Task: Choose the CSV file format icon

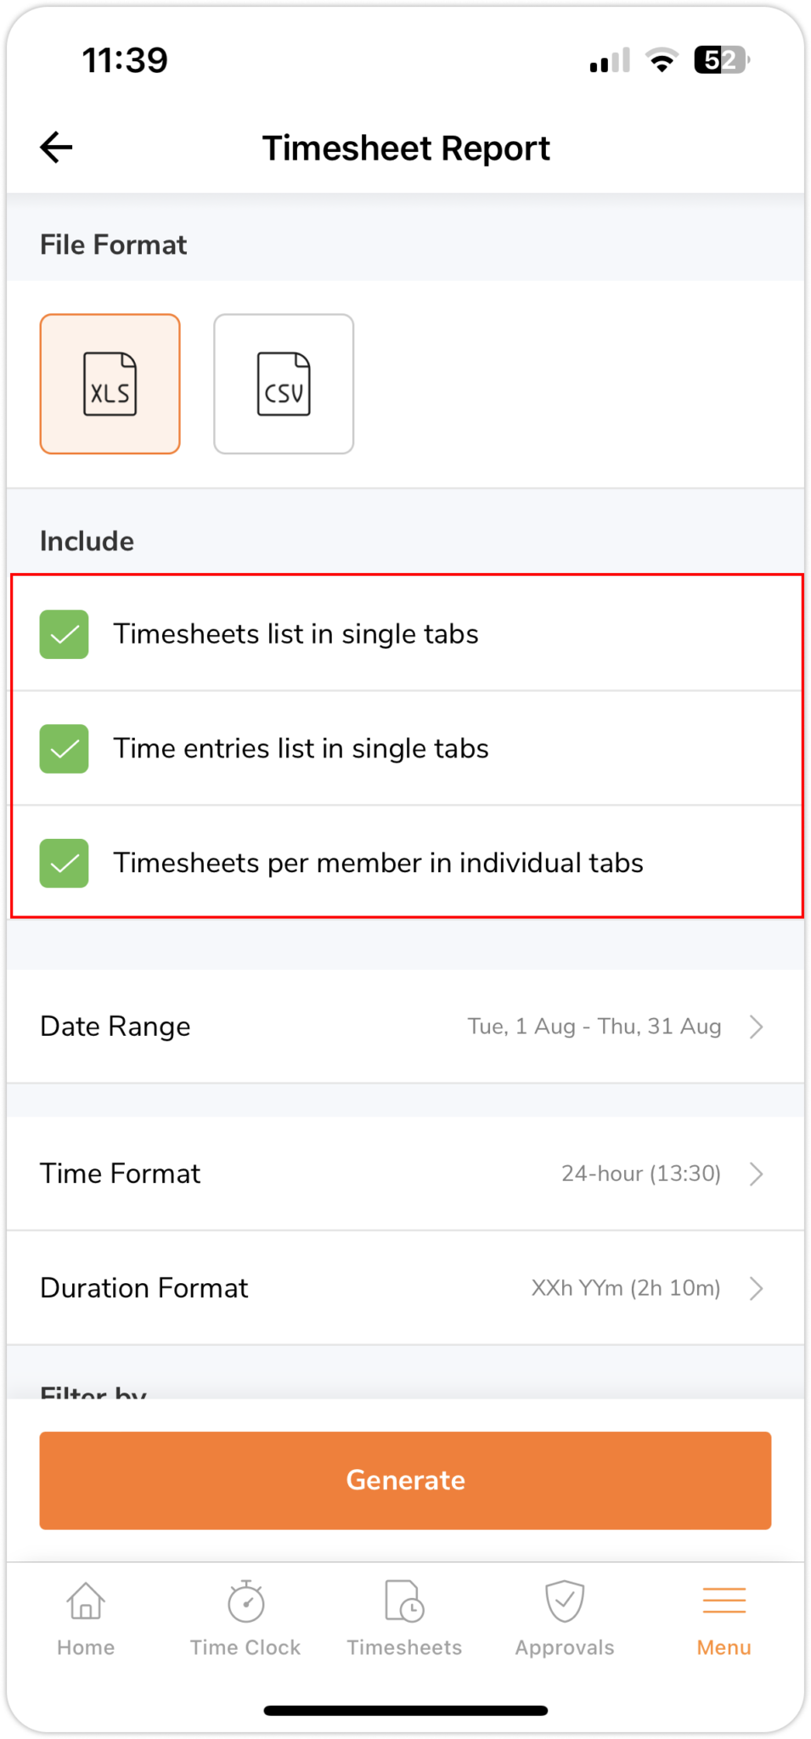Action: (284, 384)
